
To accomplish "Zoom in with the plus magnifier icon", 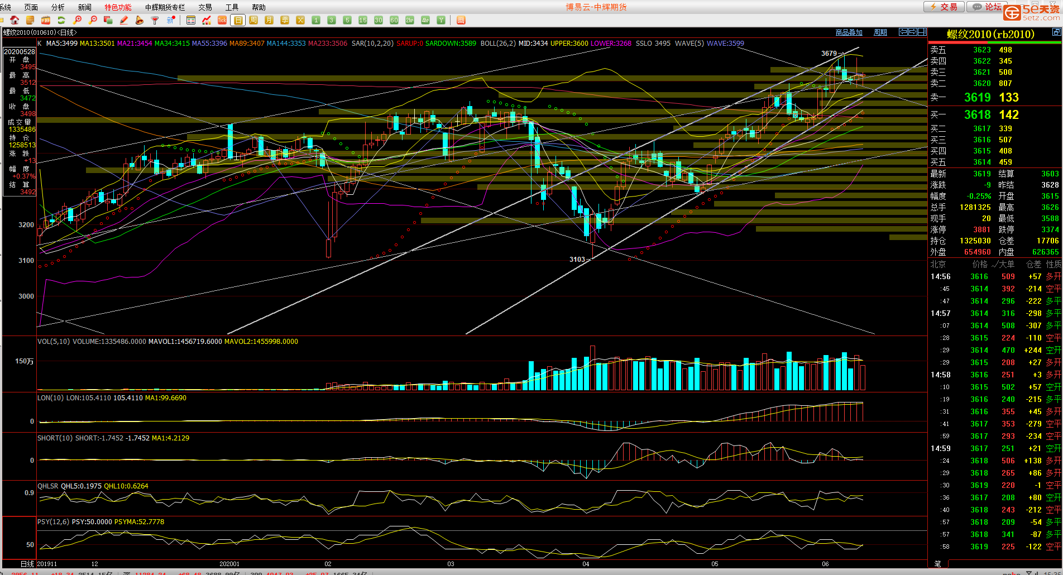I will (77, 20).
